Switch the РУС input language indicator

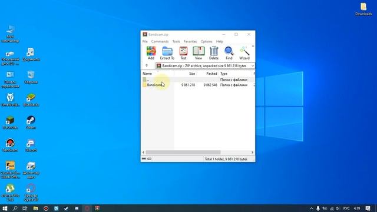pos(346,208)
